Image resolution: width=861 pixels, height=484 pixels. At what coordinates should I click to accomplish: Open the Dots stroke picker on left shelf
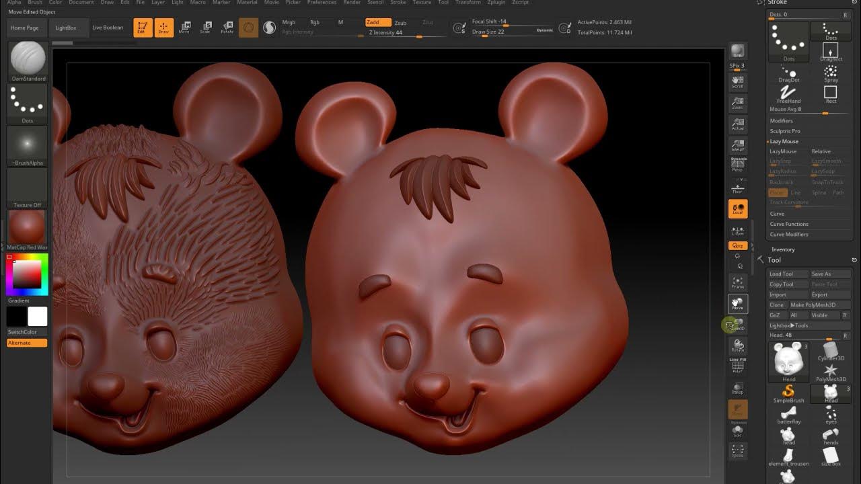[x=27, y=104]
